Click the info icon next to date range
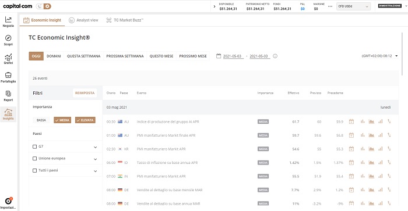This screenshot has height=211, width=408. tap(275, 56)
